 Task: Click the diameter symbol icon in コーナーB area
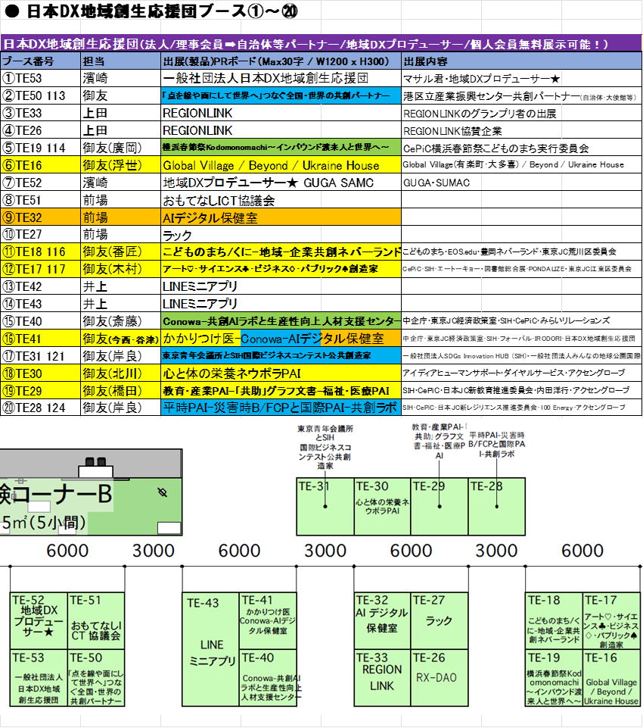[x=161, y=492]
